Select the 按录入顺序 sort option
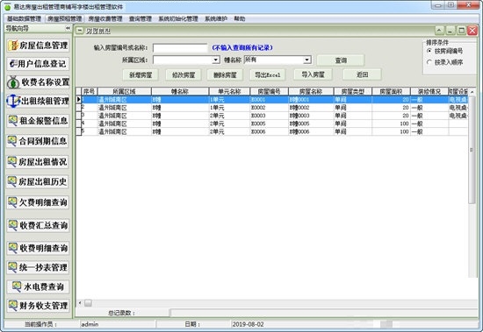The image size is (483, 332). pos(429,62)
